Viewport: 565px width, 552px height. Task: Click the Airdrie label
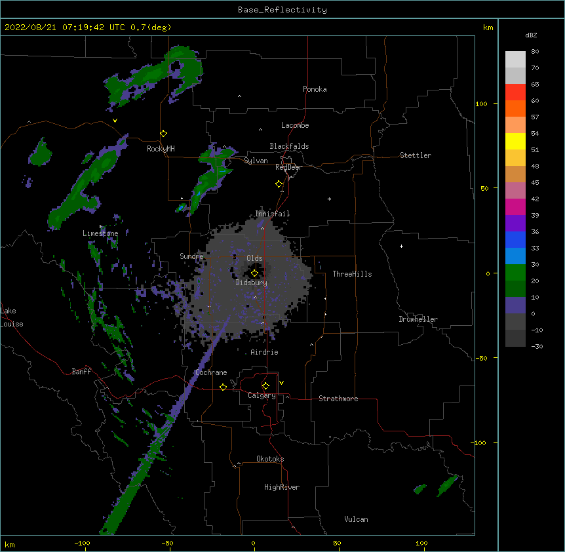click(x=265, y=352)
